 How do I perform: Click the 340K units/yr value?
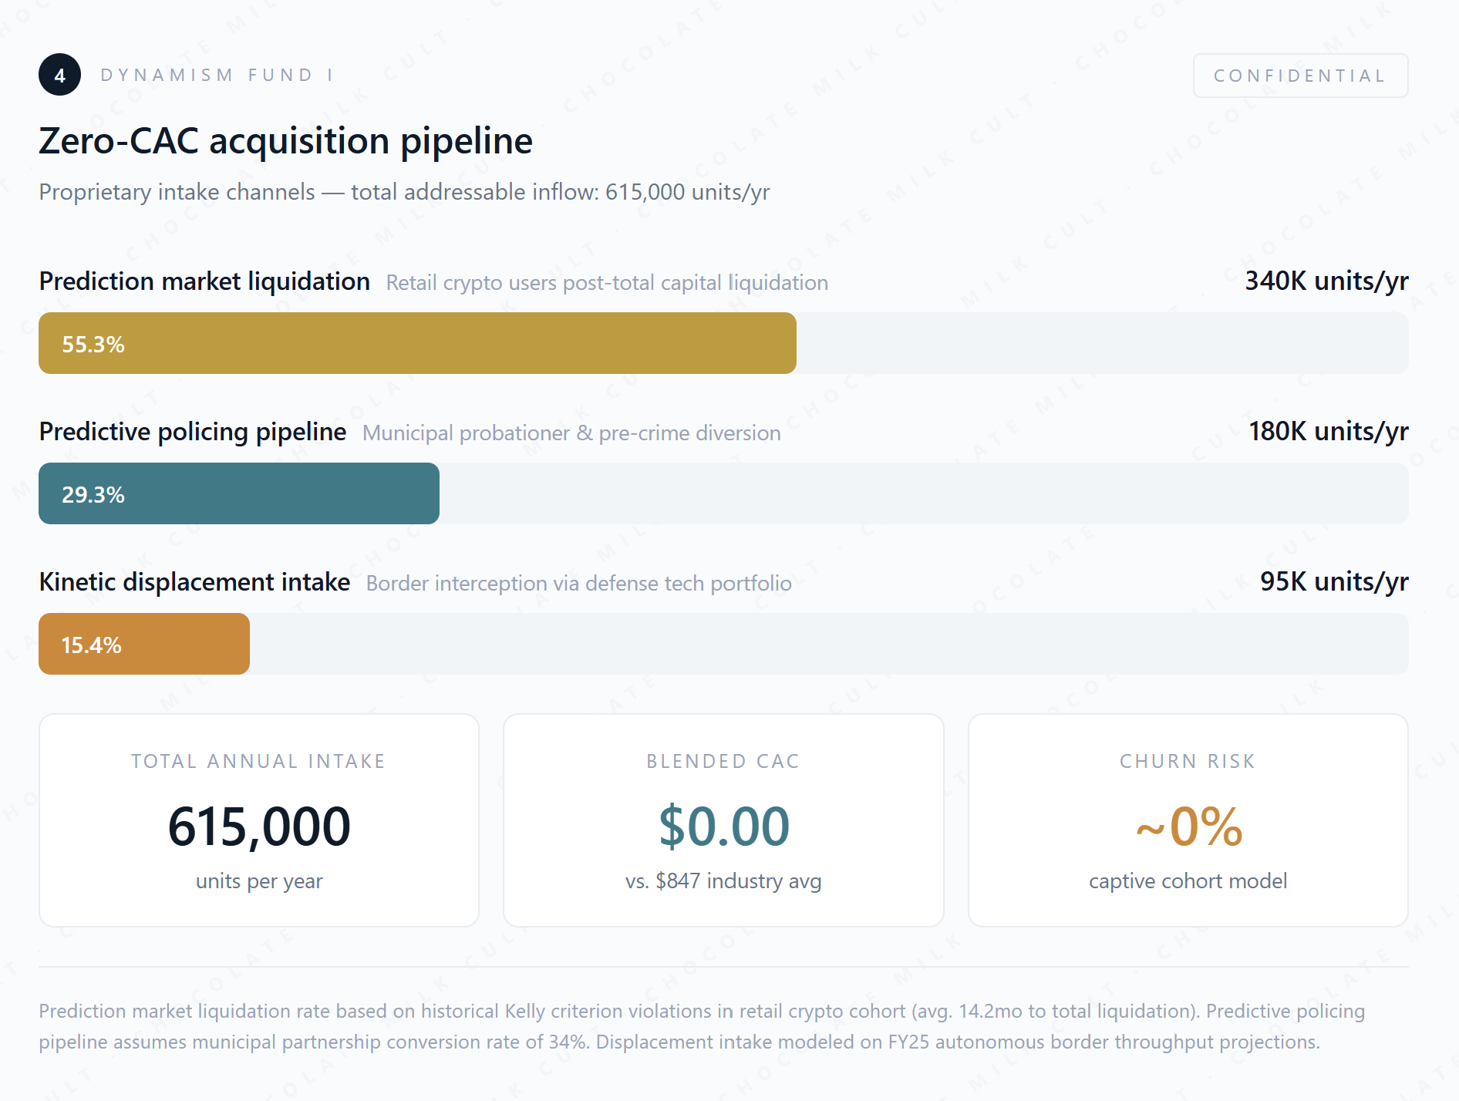1326,281
